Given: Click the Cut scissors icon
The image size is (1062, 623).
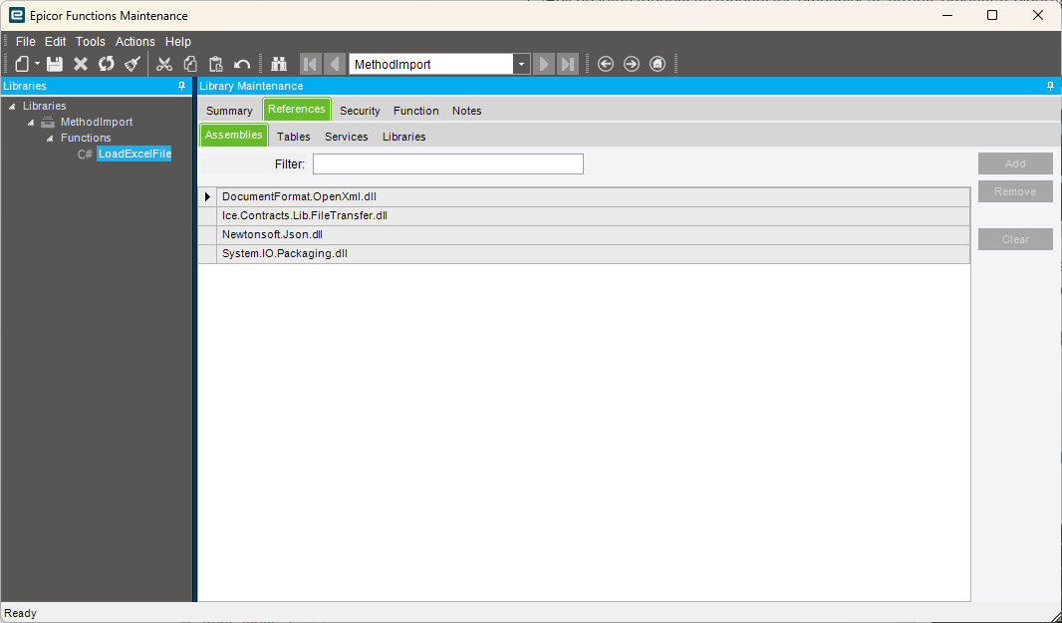Looking at the screenshot, I should click(x=164, y=64).
